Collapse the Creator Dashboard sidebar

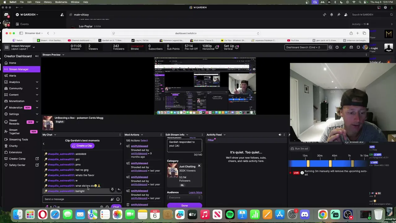pyautogui.click(x=37, y=56)
